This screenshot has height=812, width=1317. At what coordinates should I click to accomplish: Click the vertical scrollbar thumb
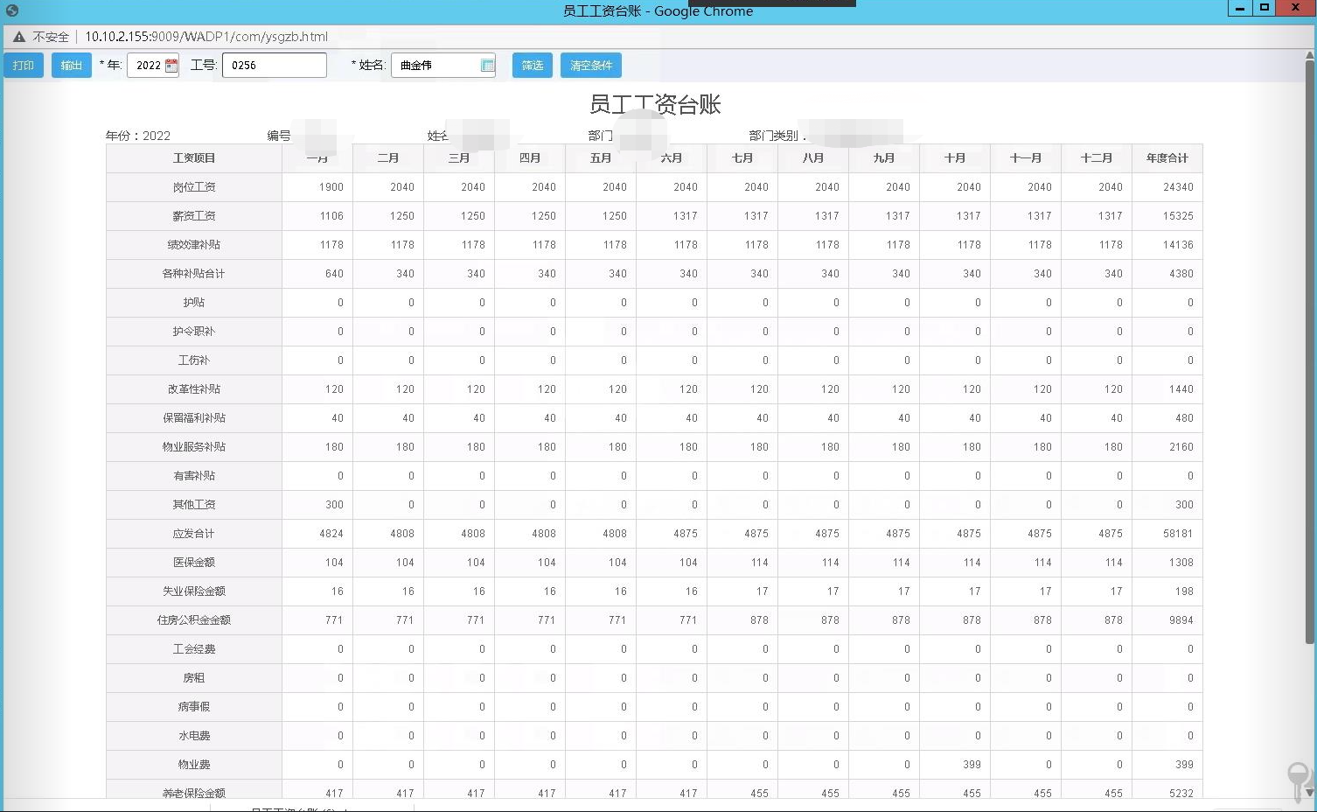point(1310,350)
